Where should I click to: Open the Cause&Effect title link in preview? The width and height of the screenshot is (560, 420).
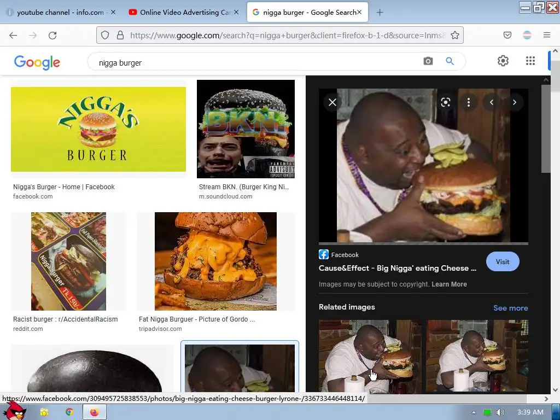pos(397,268)
